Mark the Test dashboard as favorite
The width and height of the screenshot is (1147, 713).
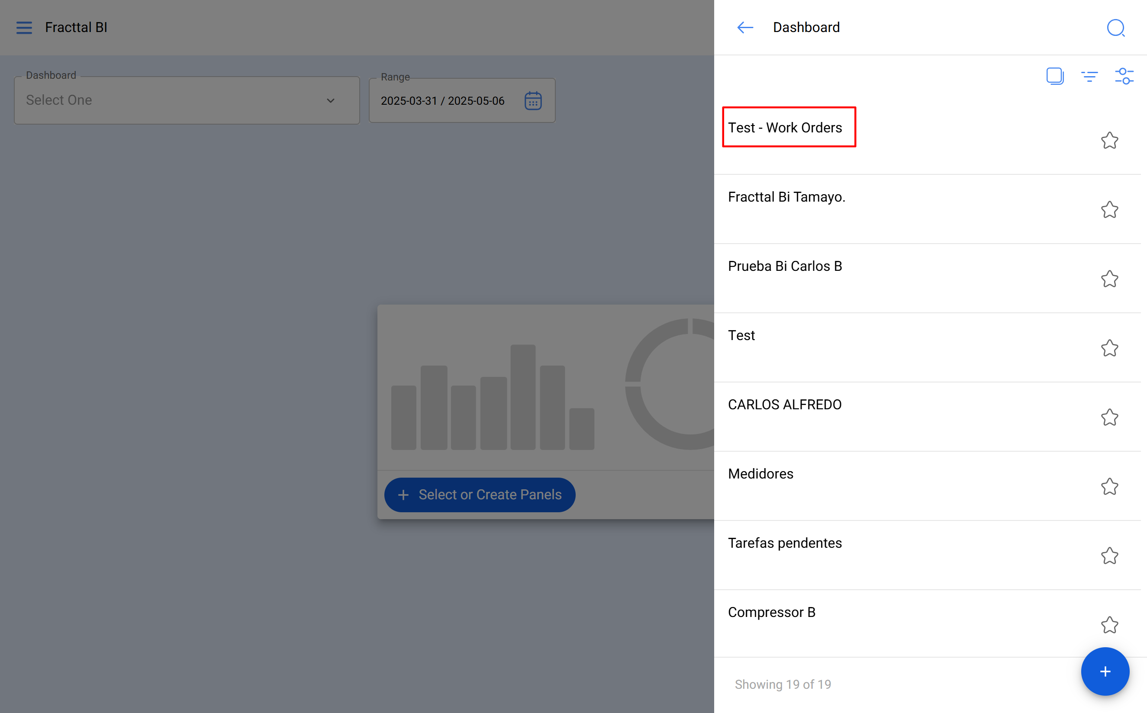[x=1109, y=348]
